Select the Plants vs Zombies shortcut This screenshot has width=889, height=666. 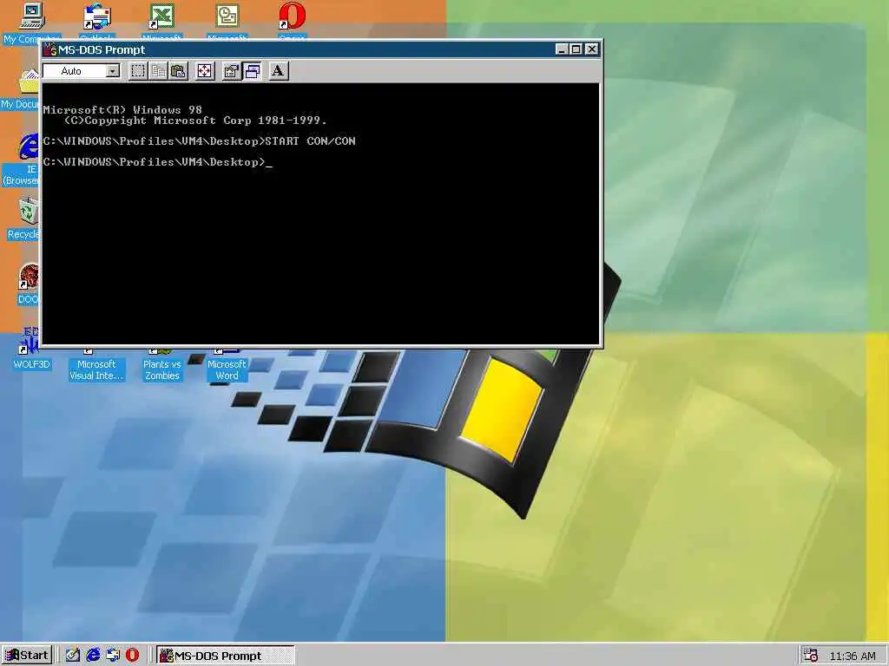162,365
